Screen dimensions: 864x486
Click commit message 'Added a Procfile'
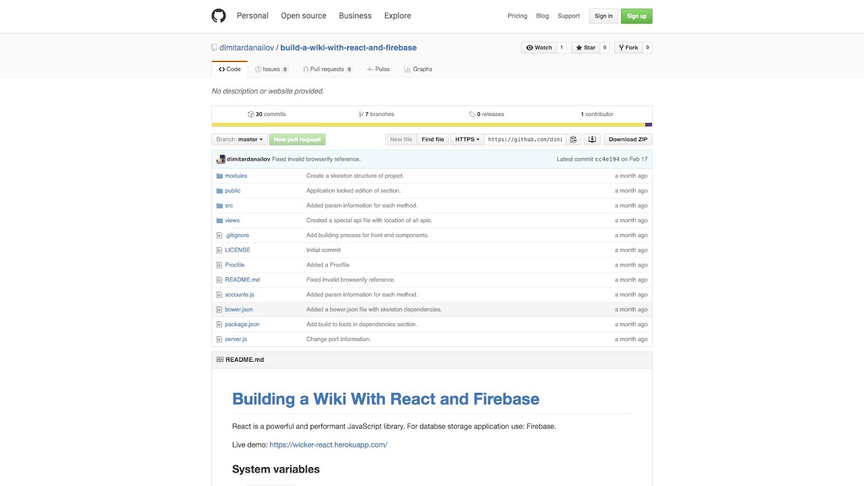(x=328, y=265)
